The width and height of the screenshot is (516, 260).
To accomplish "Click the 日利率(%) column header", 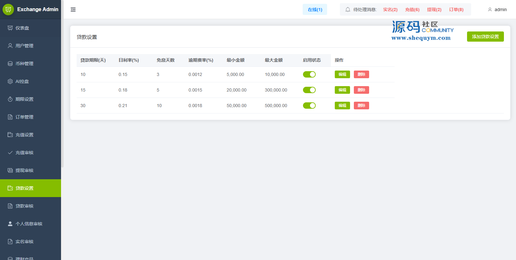I will pos(129,60).
